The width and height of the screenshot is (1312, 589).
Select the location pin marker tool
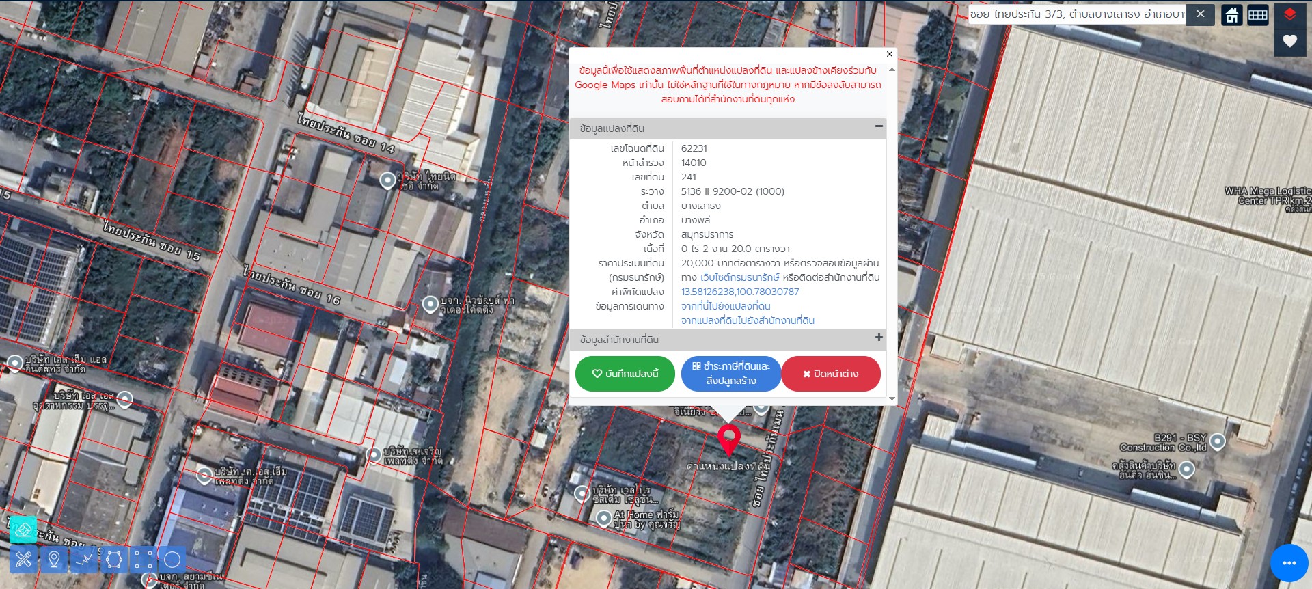54,560
